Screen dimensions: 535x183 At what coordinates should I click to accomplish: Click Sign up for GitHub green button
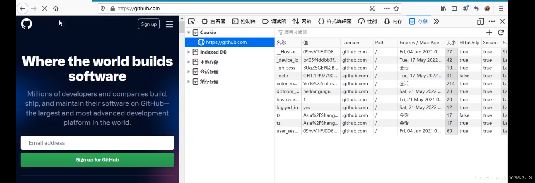coord(97,160)
